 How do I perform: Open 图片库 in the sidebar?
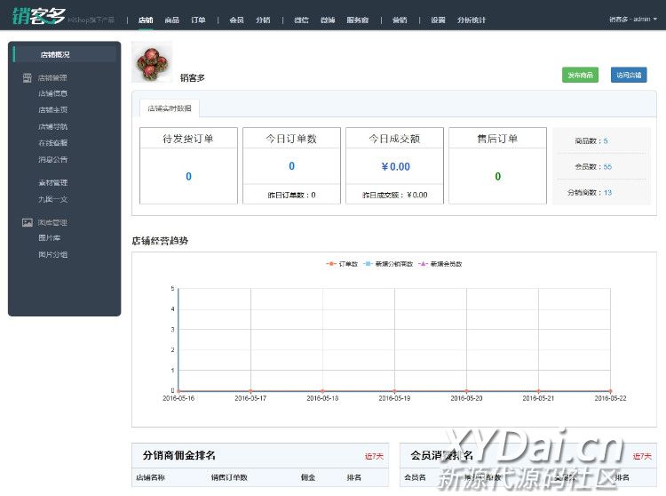[x=49, y=238]
